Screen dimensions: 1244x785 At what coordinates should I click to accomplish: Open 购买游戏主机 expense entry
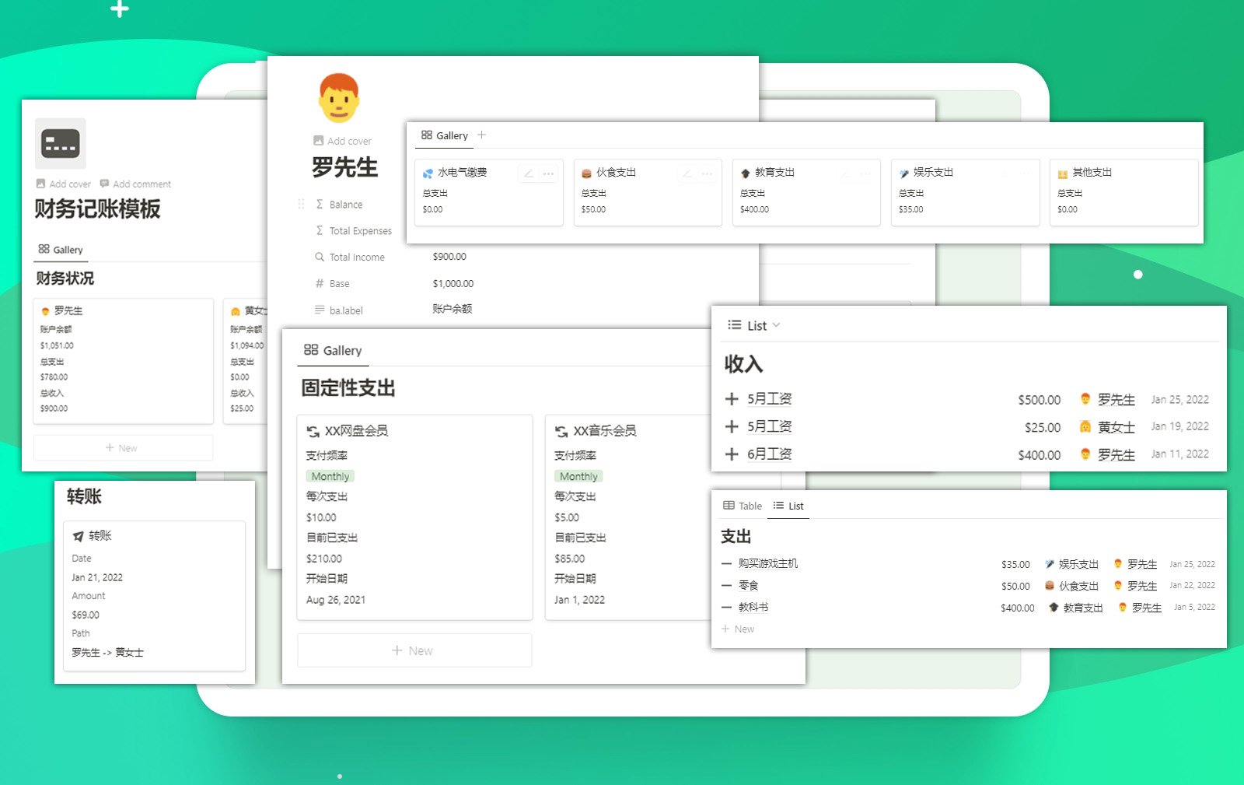(x=767, y=563)
